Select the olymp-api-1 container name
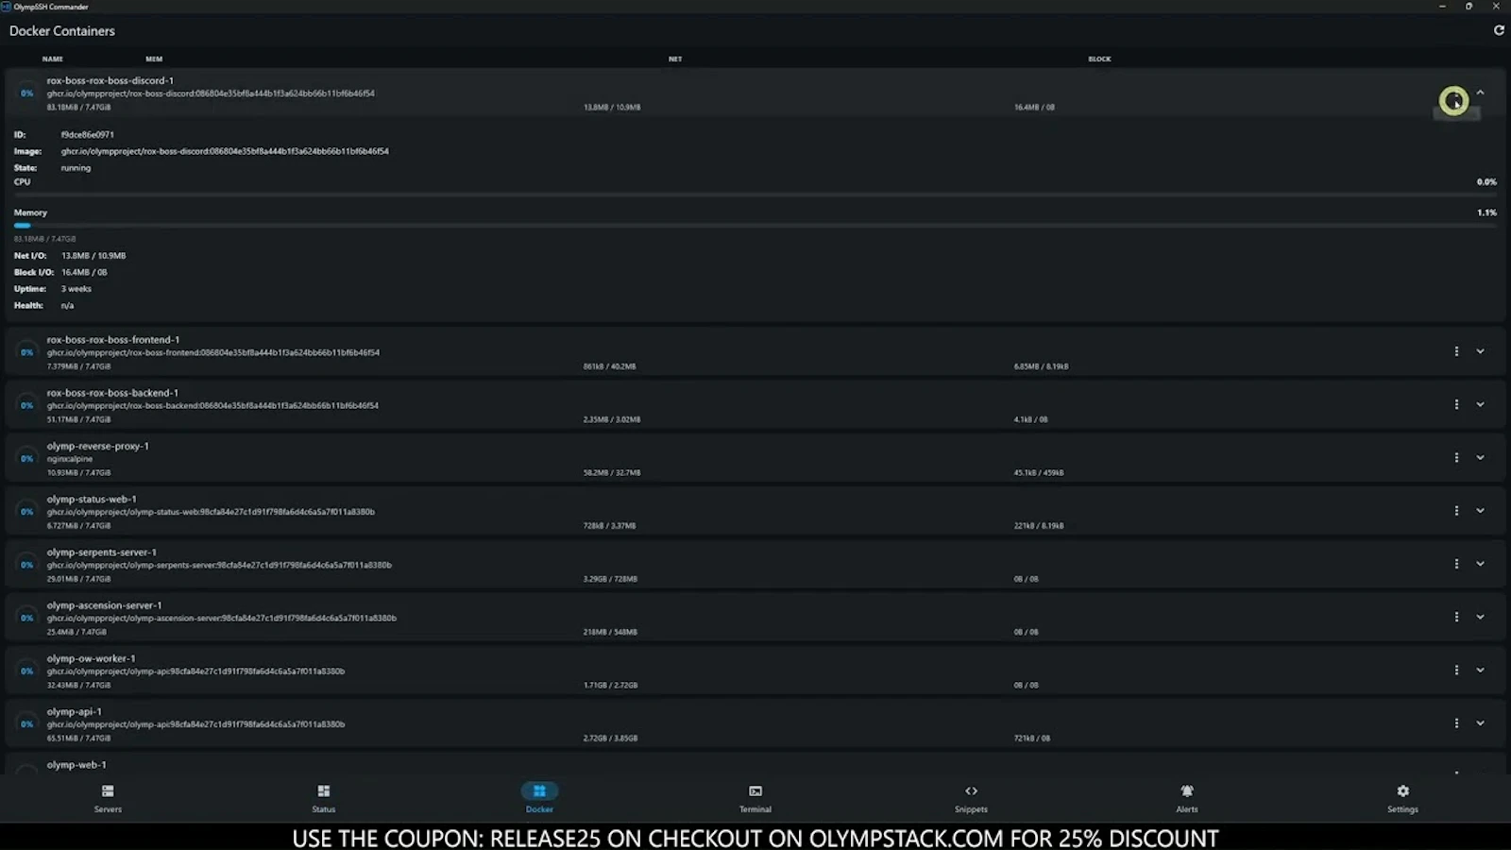 (74, 711)
